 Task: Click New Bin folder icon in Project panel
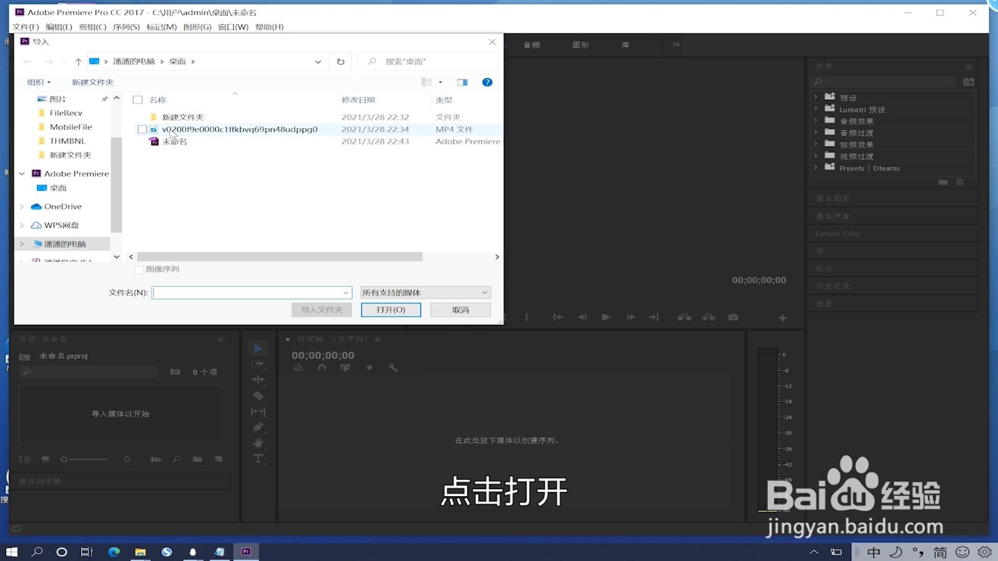(197, 459)
